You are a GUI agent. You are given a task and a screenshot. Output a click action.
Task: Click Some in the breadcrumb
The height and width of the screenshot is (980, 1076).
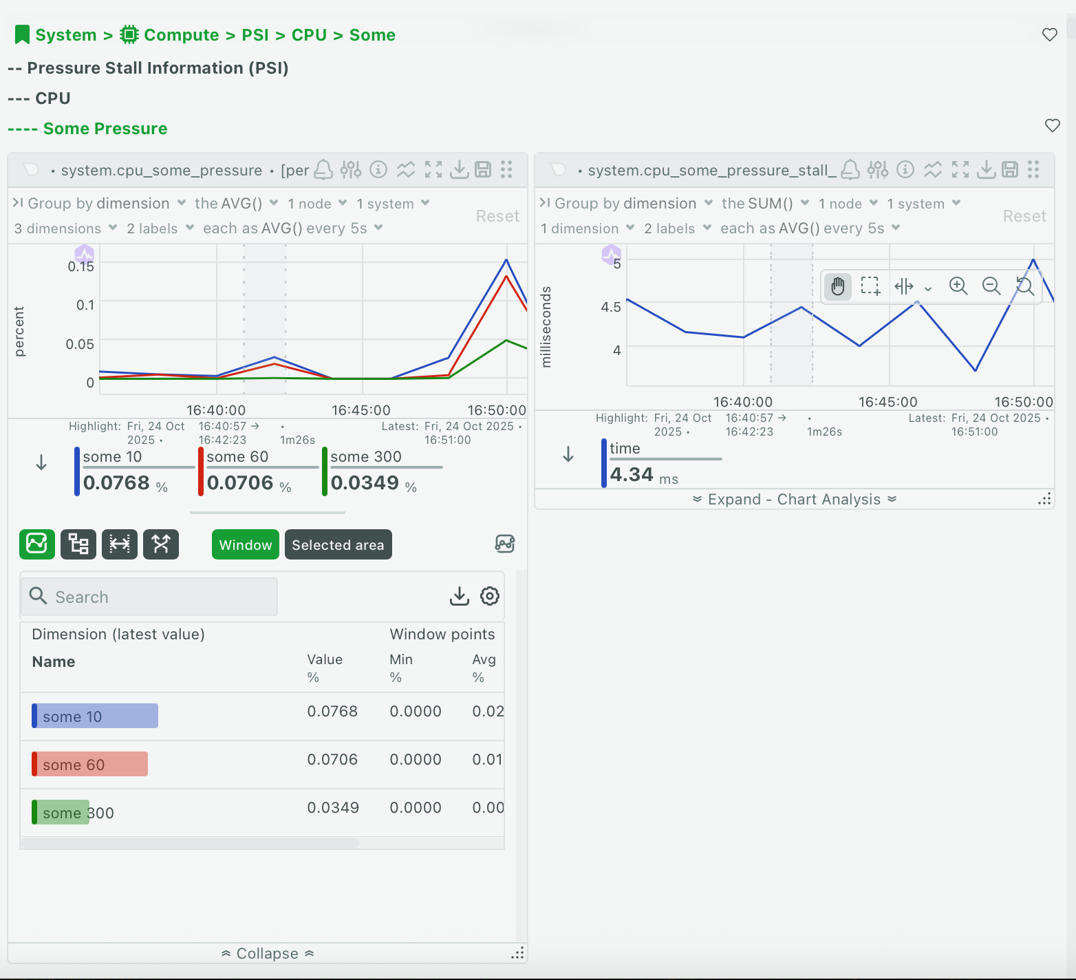(372, 34)
